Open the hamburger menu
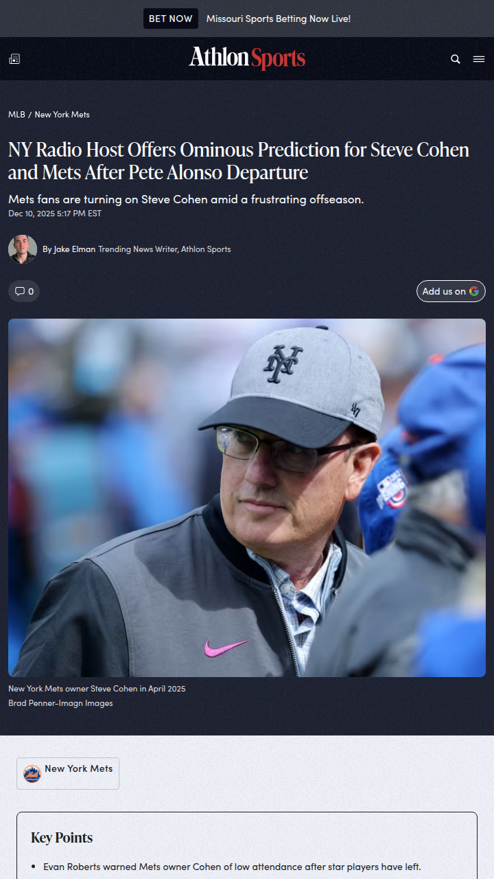The height and width of the screenshot is (879, 494). [x=479, y=59]
